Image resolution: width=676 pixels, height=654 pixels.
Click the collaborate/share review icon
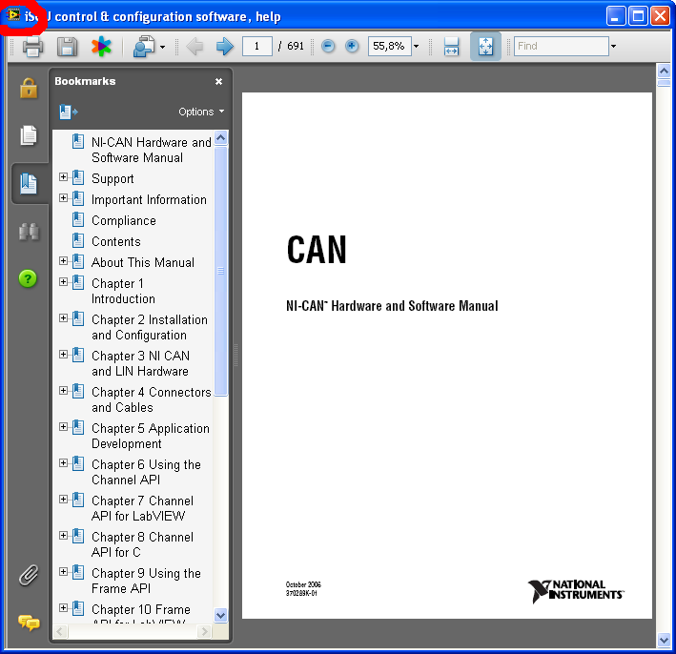tap(144, 46)
